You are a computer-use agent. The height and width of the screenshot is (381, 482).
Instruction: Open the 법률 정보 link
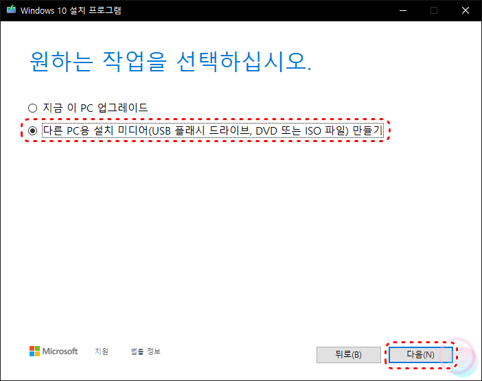click(146, 351)
